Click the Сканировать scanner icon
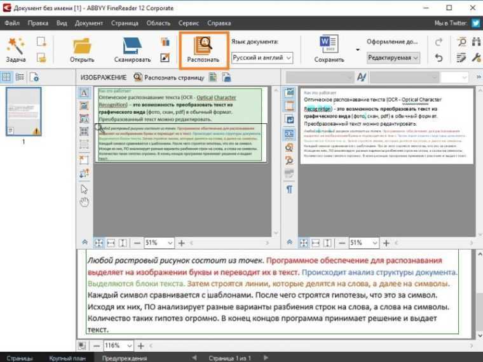Viewport: 483px width, 362px height. tap(132, 46)
